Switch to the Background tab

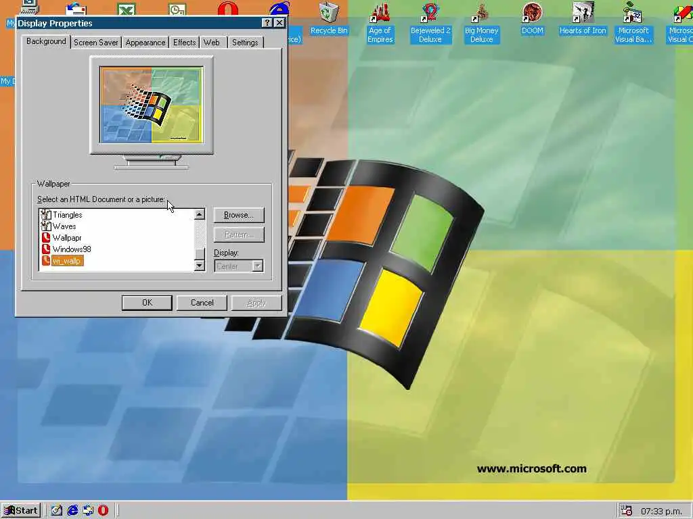46,41
